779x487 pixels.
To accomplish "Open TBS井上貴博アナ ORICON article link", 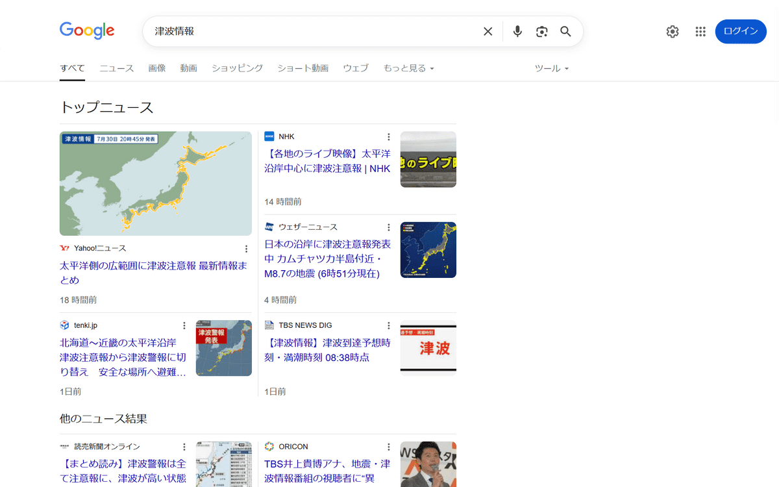I will point(328,472).
